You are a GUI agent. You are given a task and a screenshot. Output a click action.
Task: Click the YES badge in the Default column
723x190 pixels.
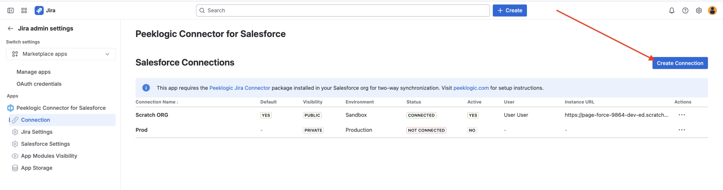[x=266, y=115]
